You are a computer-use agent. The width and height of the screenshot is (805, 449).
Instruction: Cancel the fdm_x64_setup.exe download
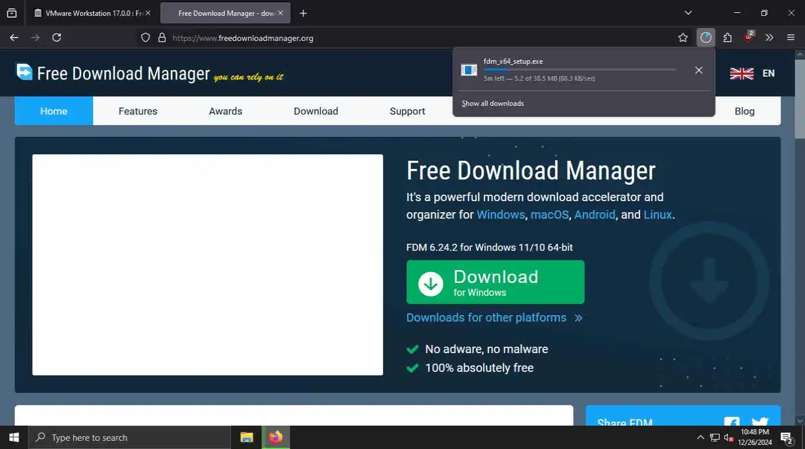point(699,70)
